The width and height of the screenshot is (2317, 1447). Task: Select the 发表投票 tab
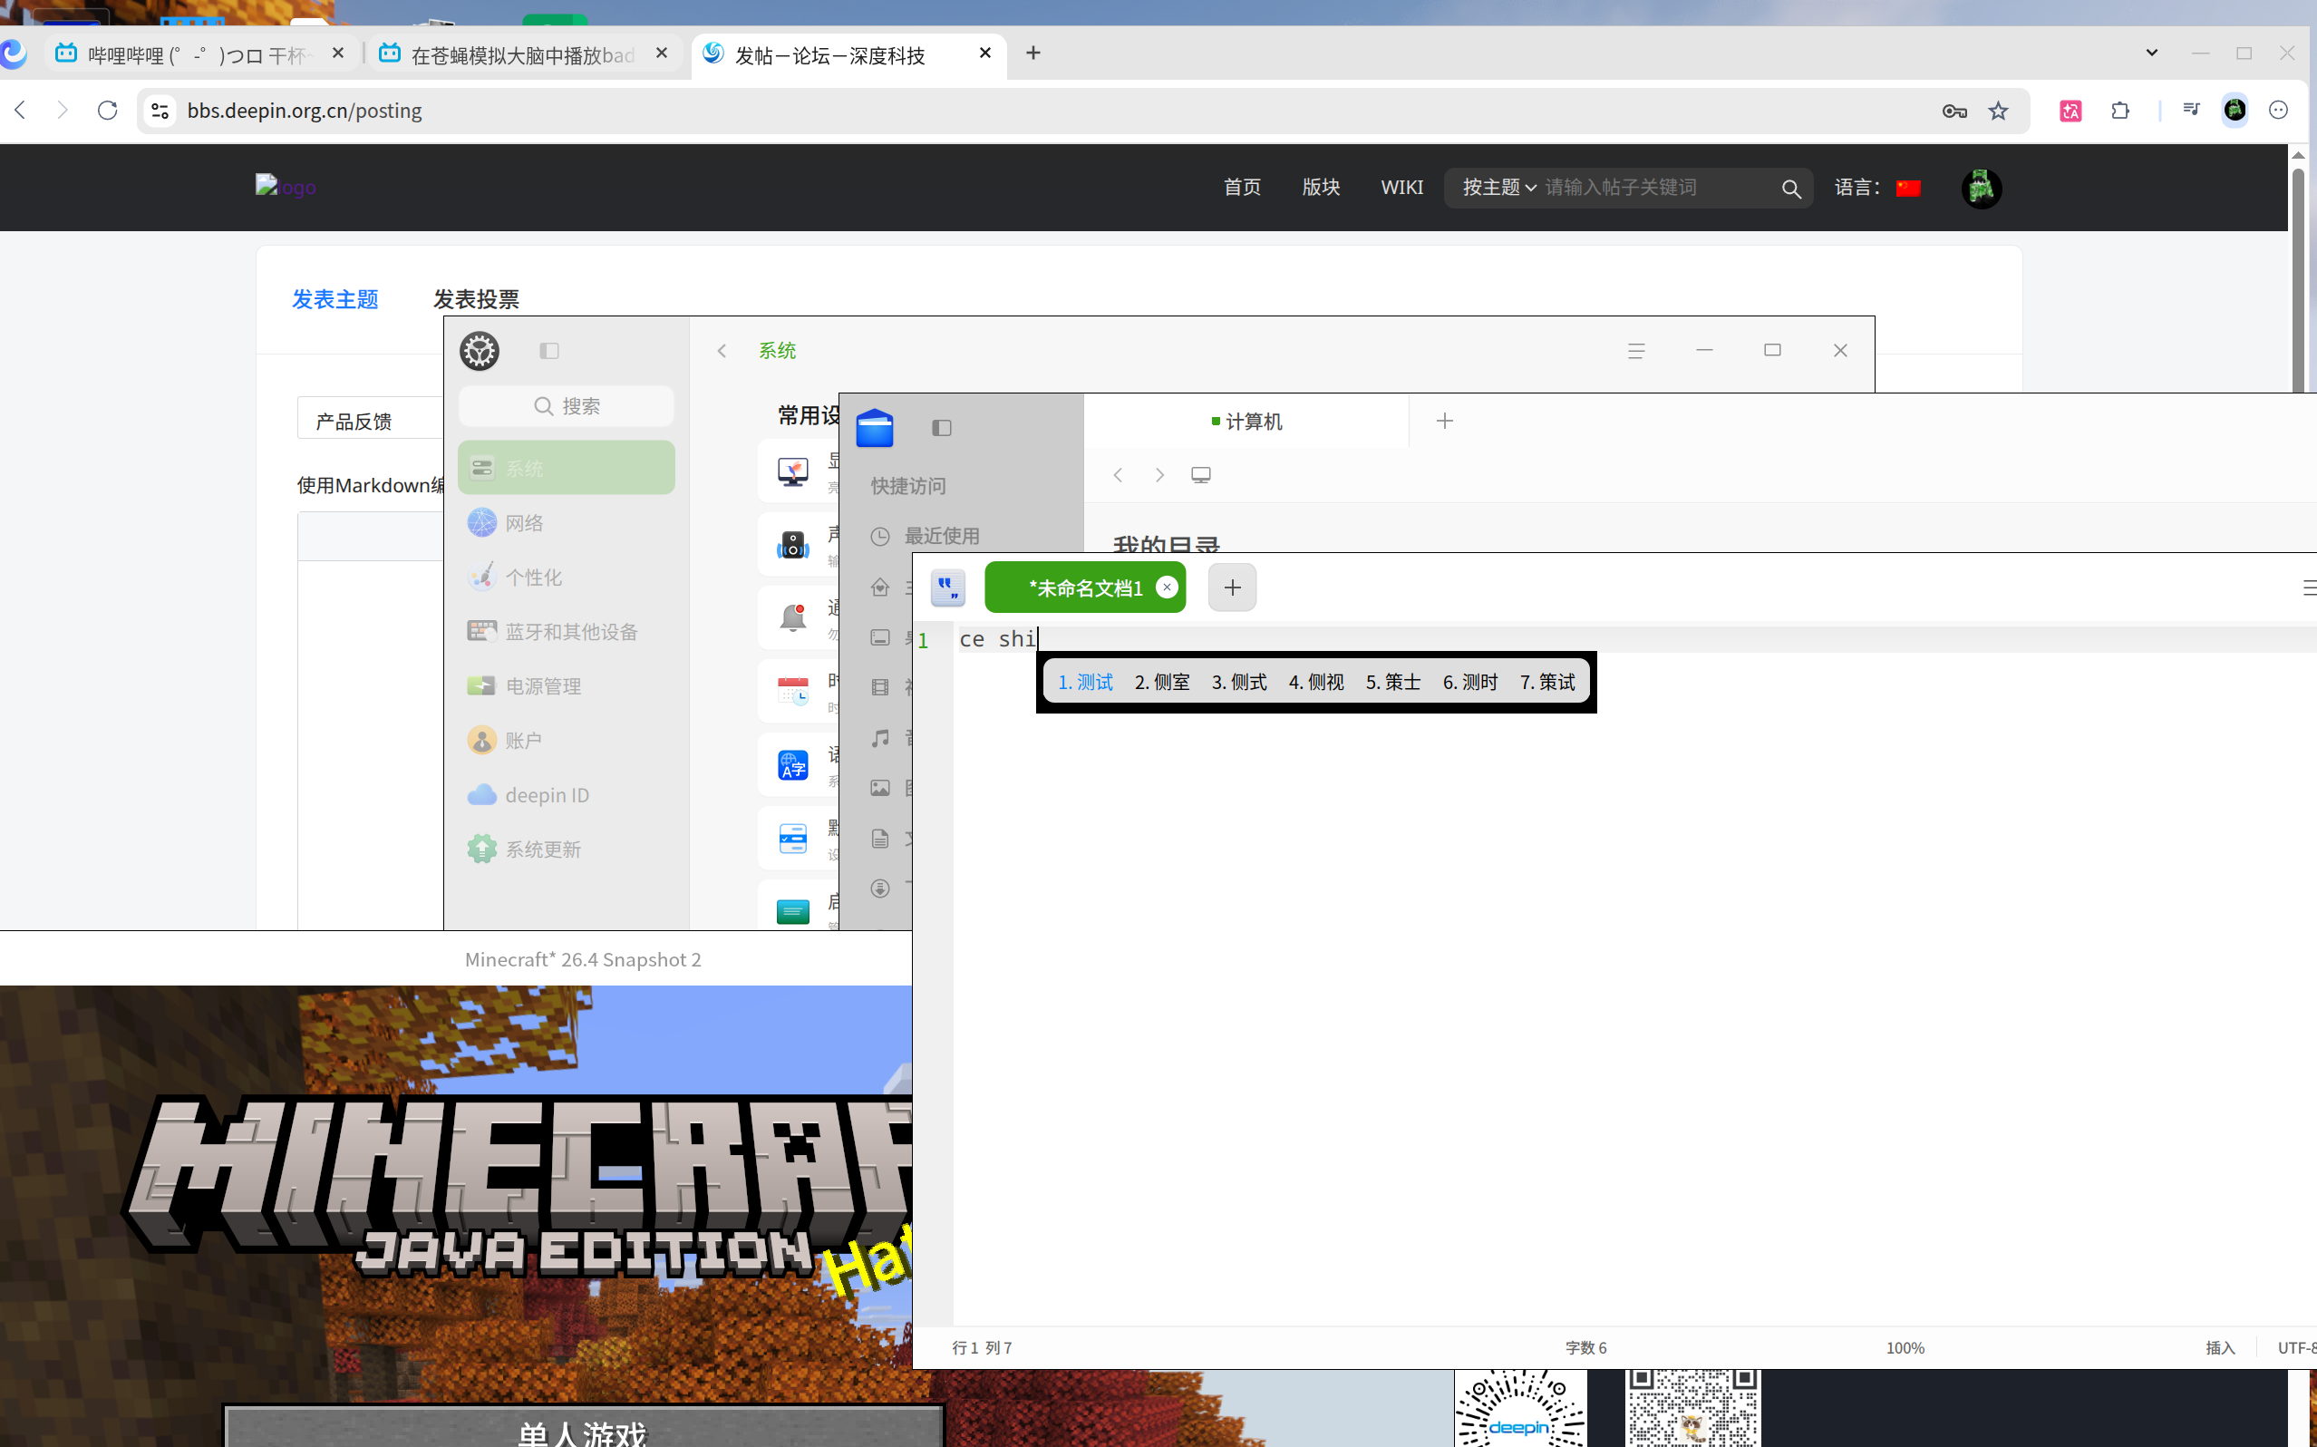(475, 299)
